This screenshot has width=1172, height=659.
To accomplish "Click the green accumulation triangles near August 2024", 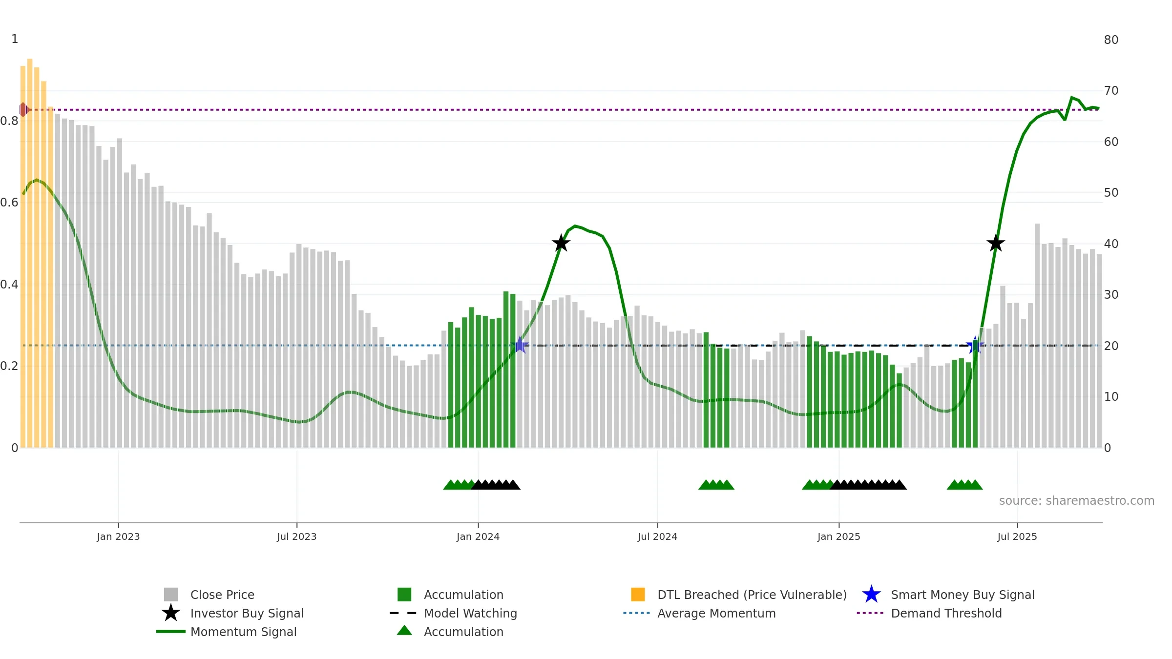I will 716,485.
